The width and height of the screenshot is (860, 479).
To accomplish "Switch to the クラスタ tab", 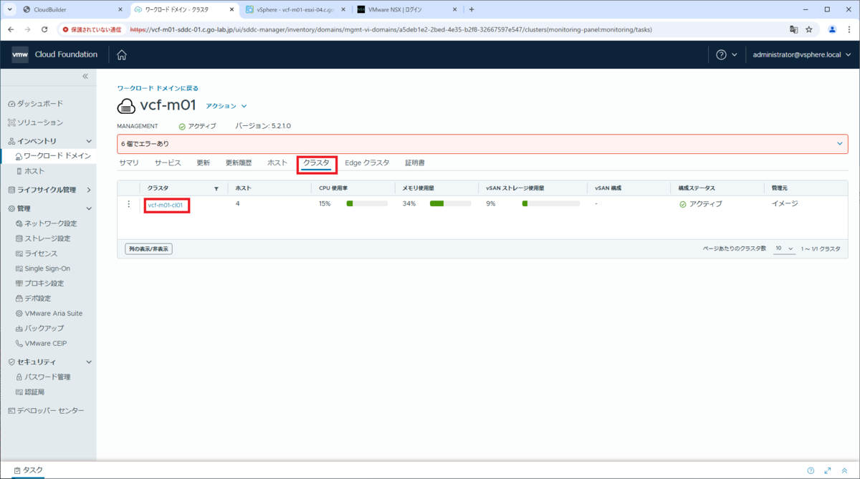I will coord(316,163).
